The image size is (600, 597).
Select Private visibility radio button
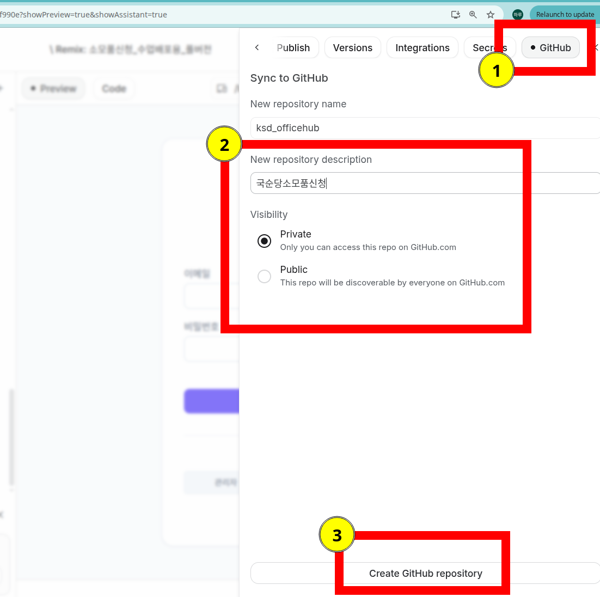264,241
